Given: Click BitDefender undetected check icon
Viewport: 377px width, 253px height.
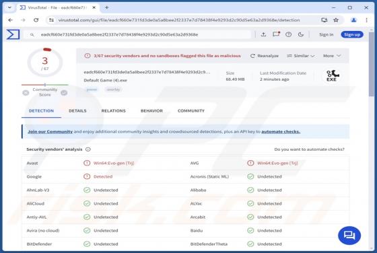Looking at the screenshot, I should pos(87,244).
